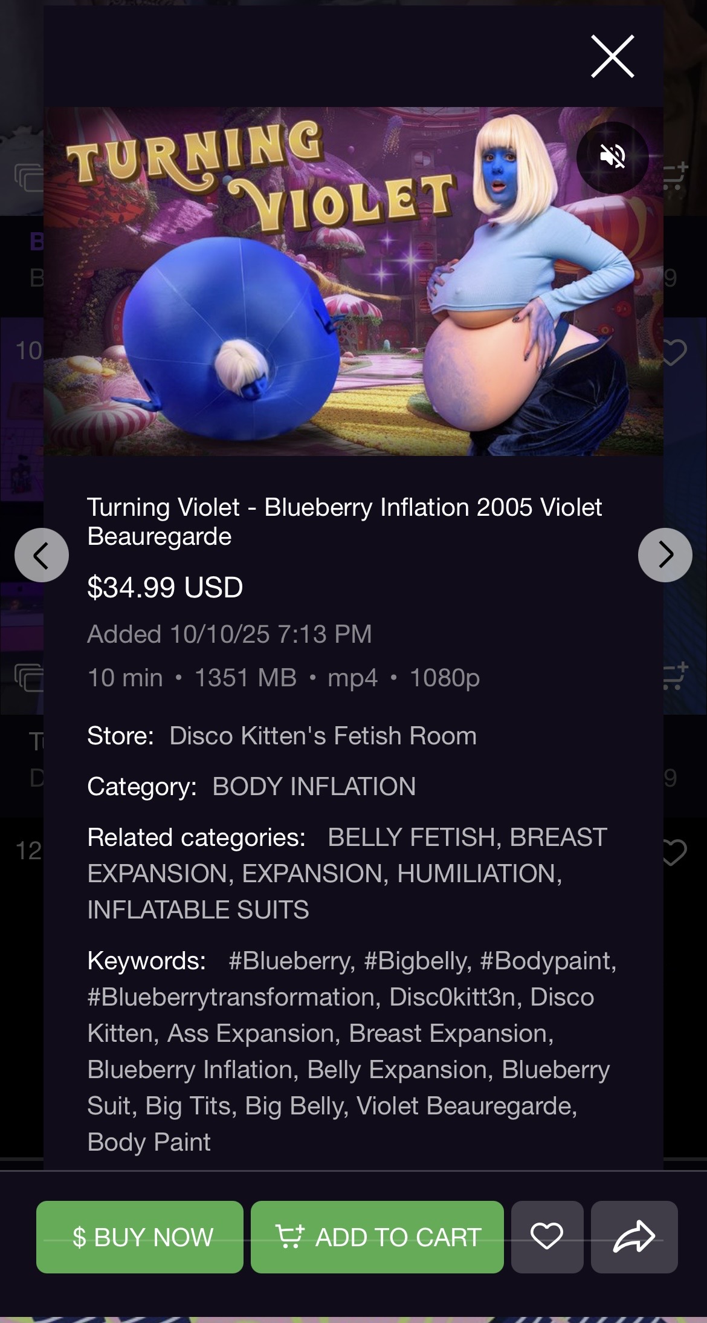Unmute the video preview sound

click(x=612, y=157)
